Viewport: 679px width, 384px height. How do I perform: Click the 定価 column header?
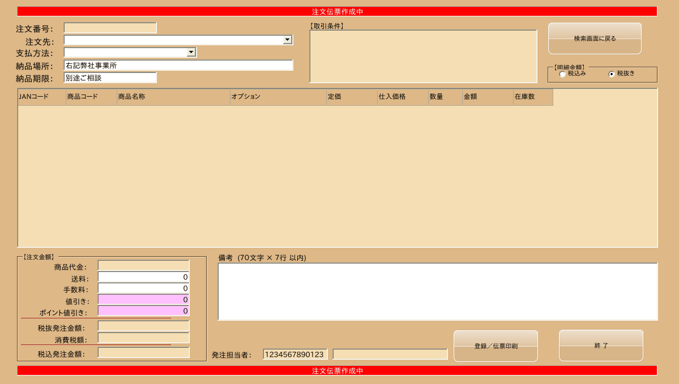(352, 97)
